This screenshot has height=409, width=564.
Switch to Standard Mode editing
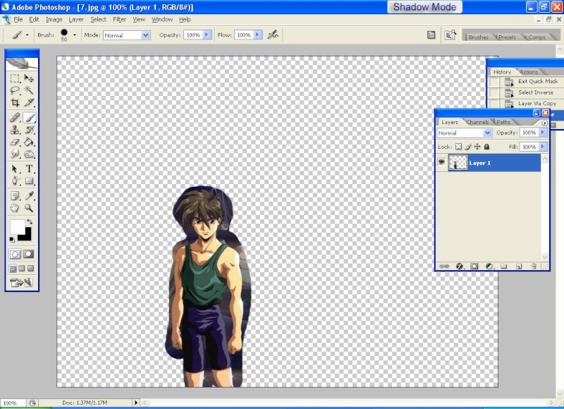click(x=15, y=255)
